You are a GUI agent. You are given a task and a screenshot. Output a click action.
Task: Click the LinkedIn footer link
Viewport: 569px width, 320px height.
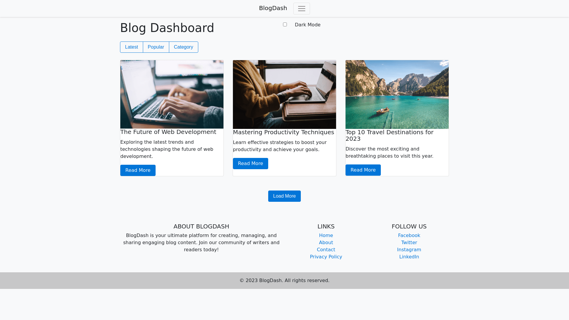point(409,257)
